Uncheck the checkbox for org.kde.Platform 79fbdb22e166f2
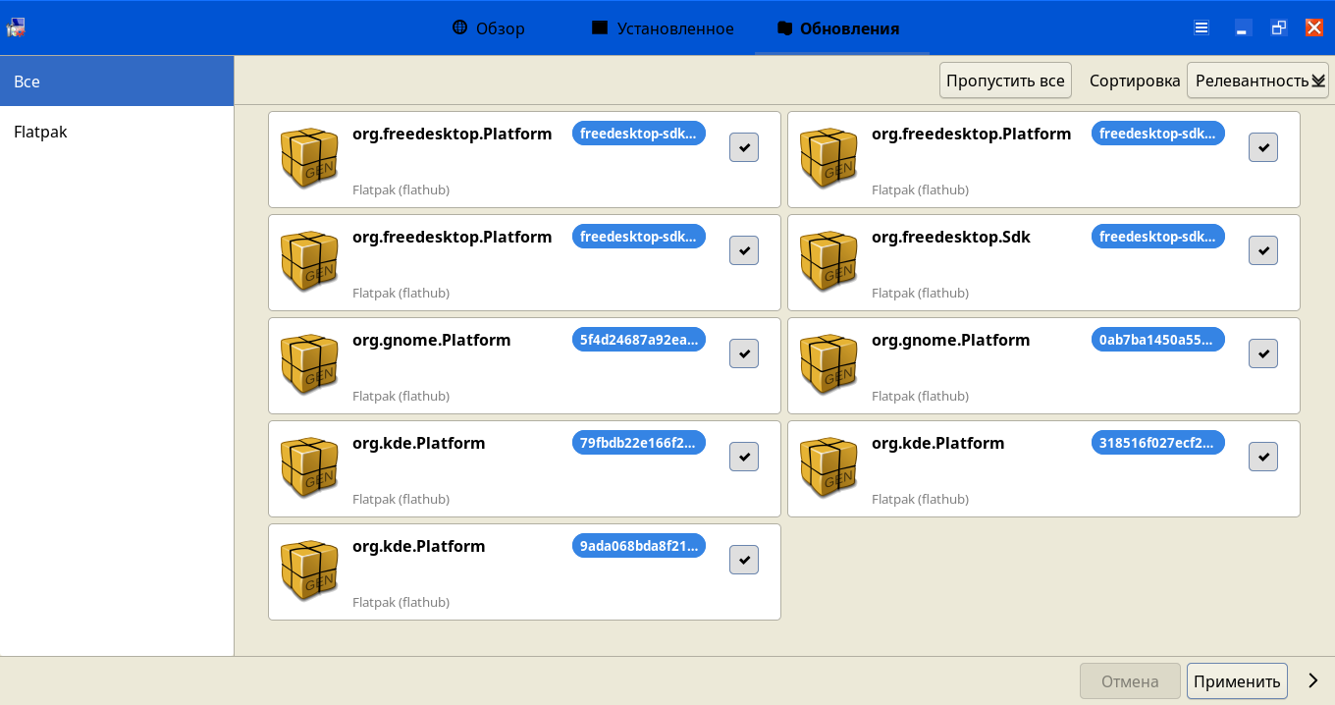 (x=744, y=457)
